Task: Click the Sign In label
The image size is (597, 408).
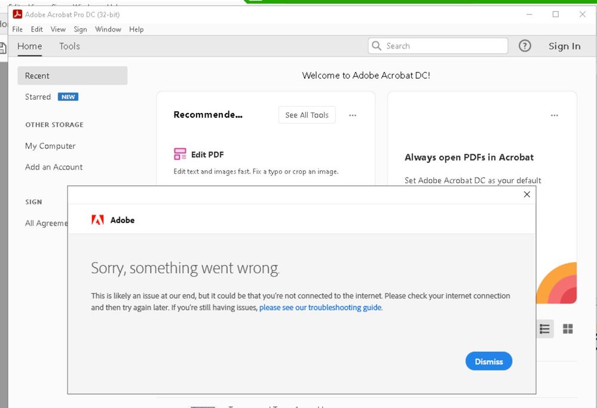Action: (564, 45)
